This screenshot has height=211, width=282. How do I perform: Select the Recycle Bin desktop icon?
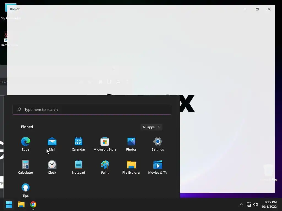(268, 173)
